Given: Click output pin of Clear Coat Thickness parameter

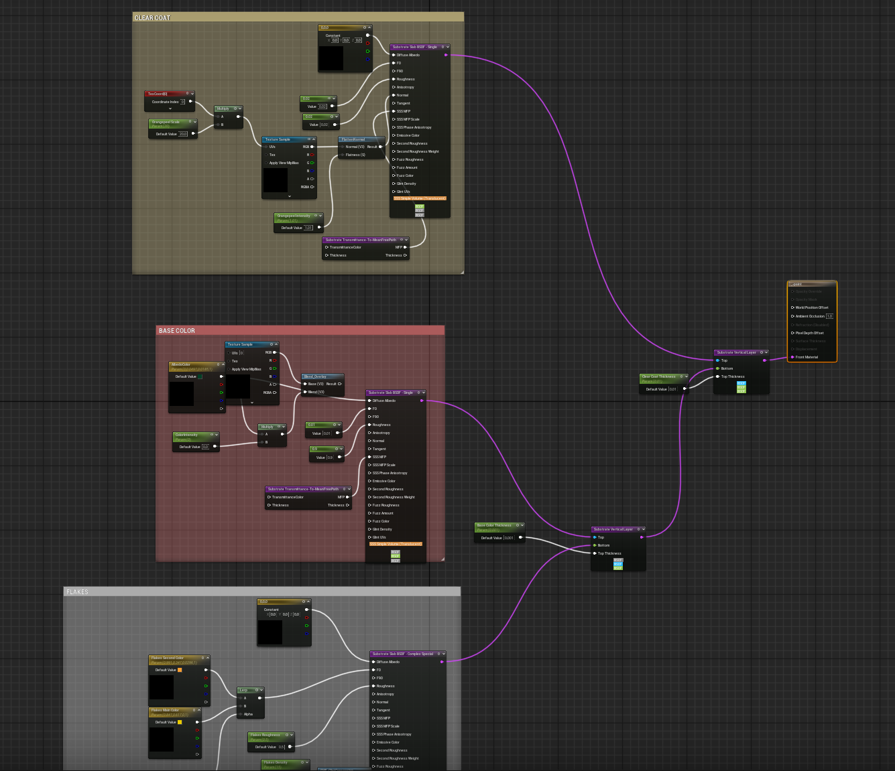Looking at the screenshot, I should pos(684,389).
